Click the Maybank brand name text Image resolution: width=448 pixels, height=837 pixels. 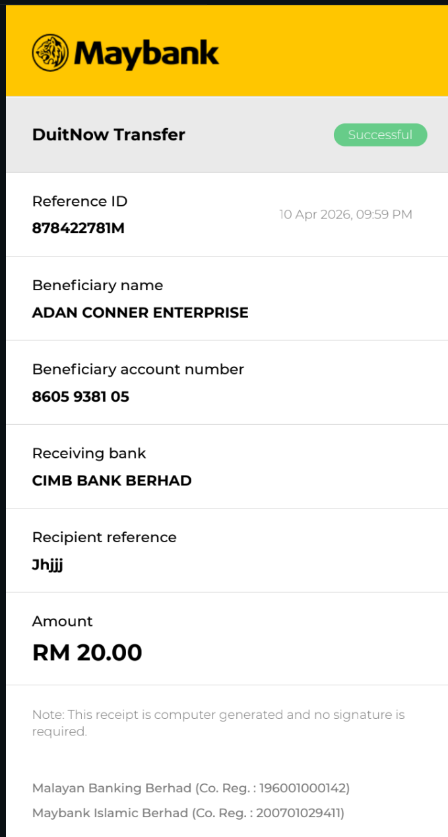point(146,53)
